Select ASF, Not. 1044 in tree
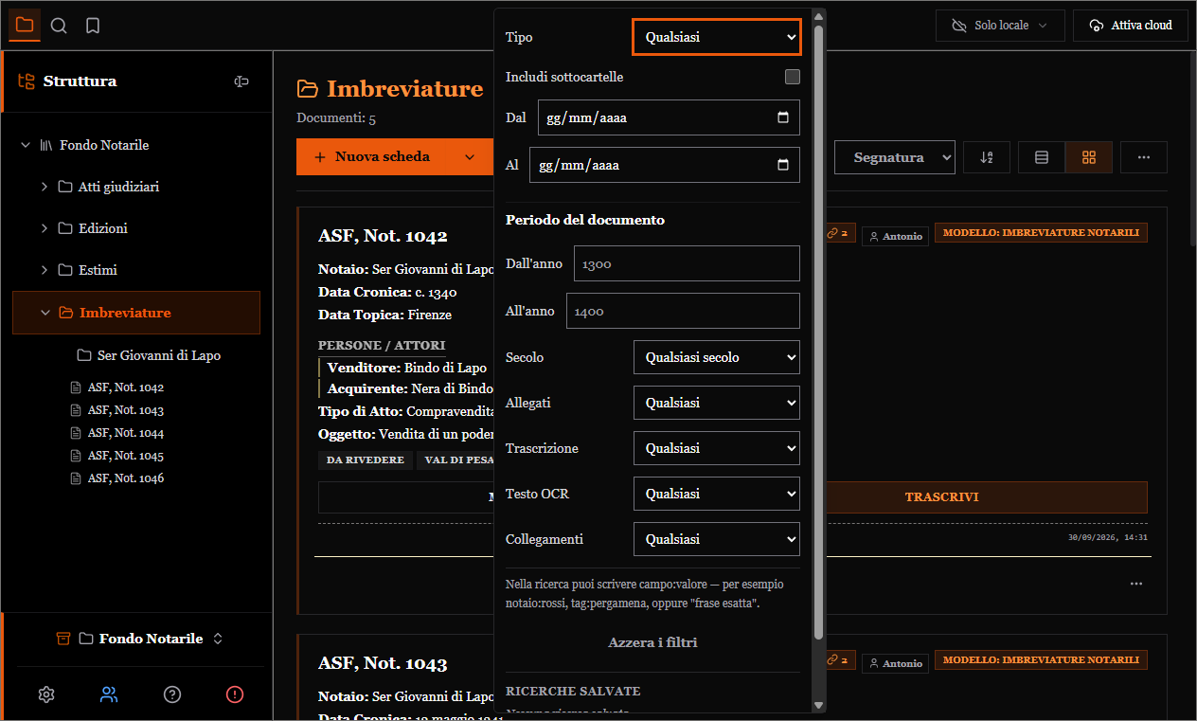 point(126,433)
